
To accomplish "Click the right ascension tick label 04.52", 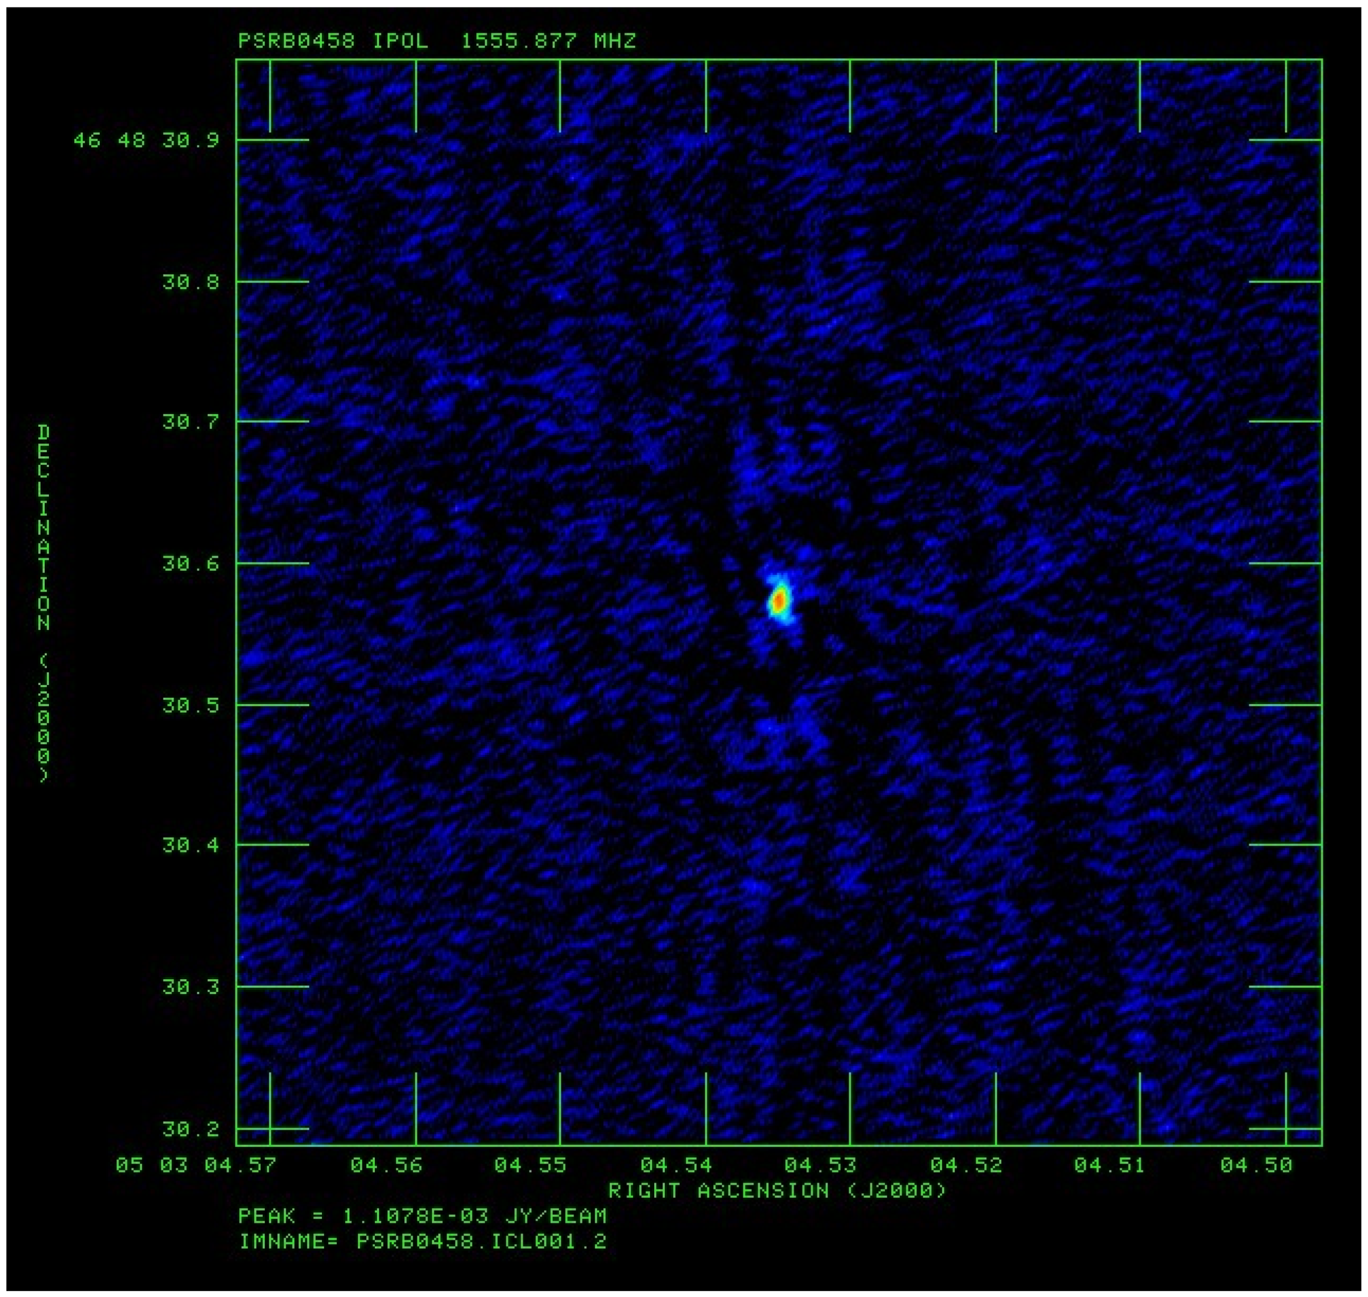I will point(965,1166).
